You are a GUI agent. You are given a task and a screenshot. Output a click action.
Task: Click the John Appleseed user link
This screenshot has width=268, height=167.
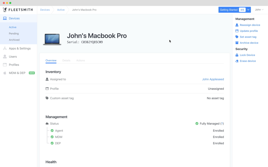[x=213, y=79]
